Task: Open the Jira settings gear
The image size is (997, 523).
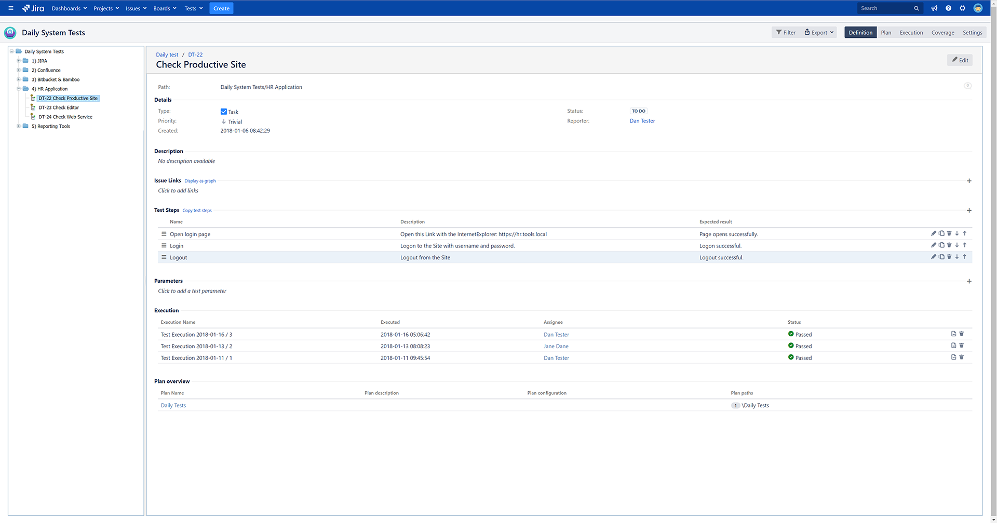Action: click(962, 8)
